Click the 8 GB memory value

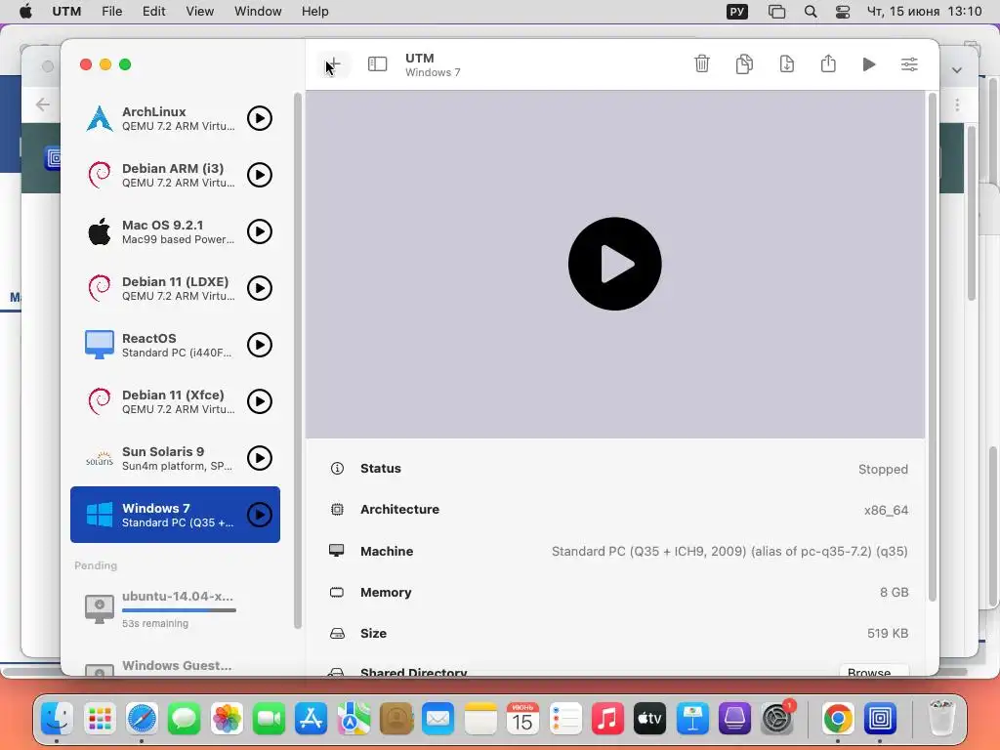tap(895, 593)
